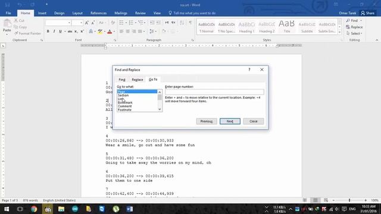This screenshot has height=214, width=381.
Task: Apply red font color
Action: point(110,32)
